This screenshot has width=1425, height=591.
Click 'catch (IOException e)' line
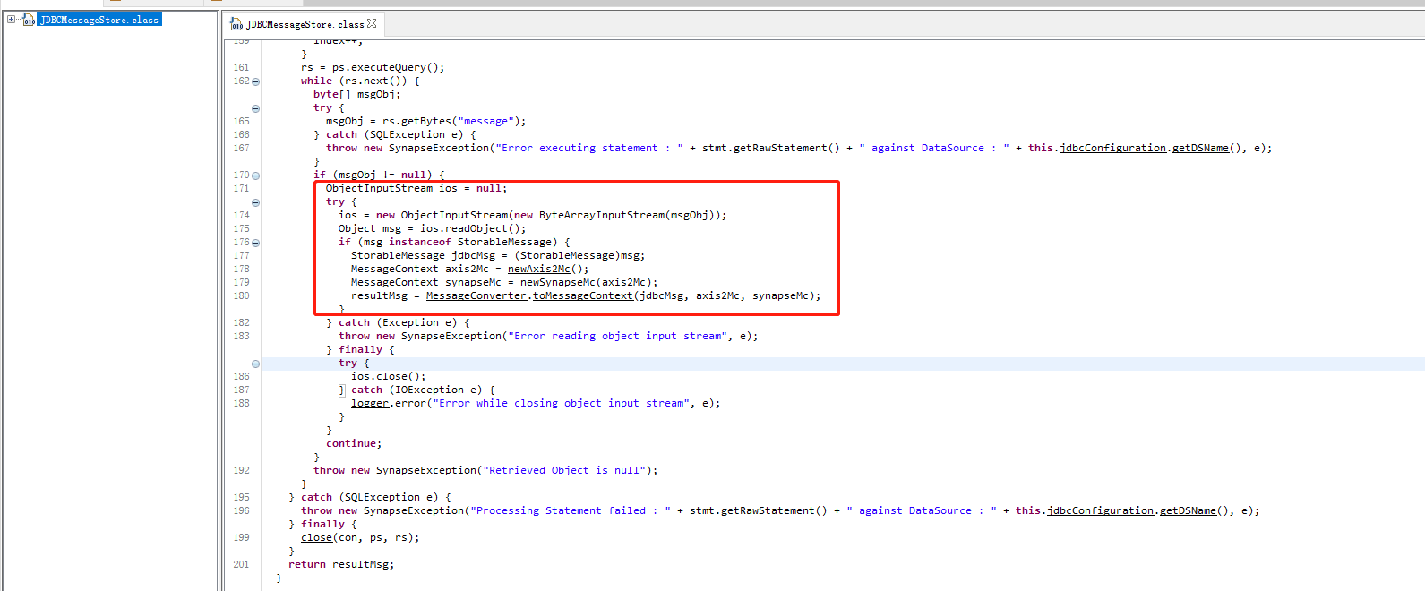point(416,390)
